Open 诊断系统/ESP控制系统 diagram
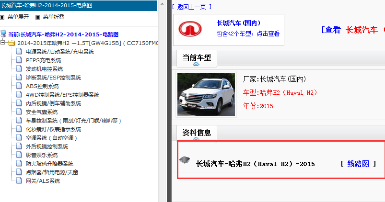Screen dimensions: 385x202 54,78
